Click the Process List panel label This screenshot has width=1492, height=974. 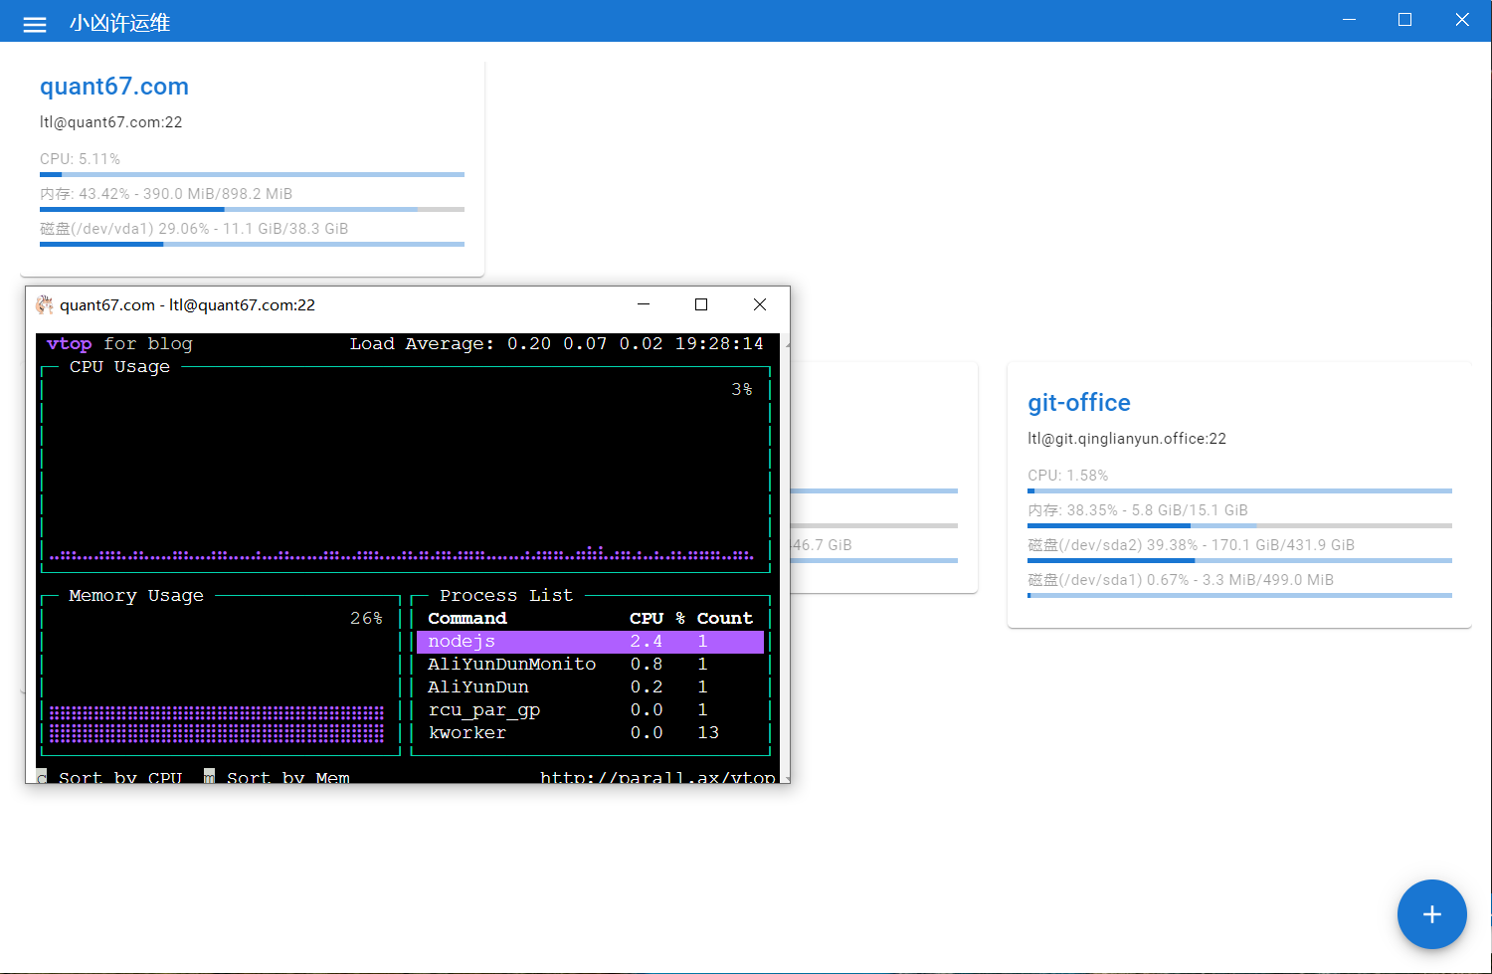pos(506,596)
